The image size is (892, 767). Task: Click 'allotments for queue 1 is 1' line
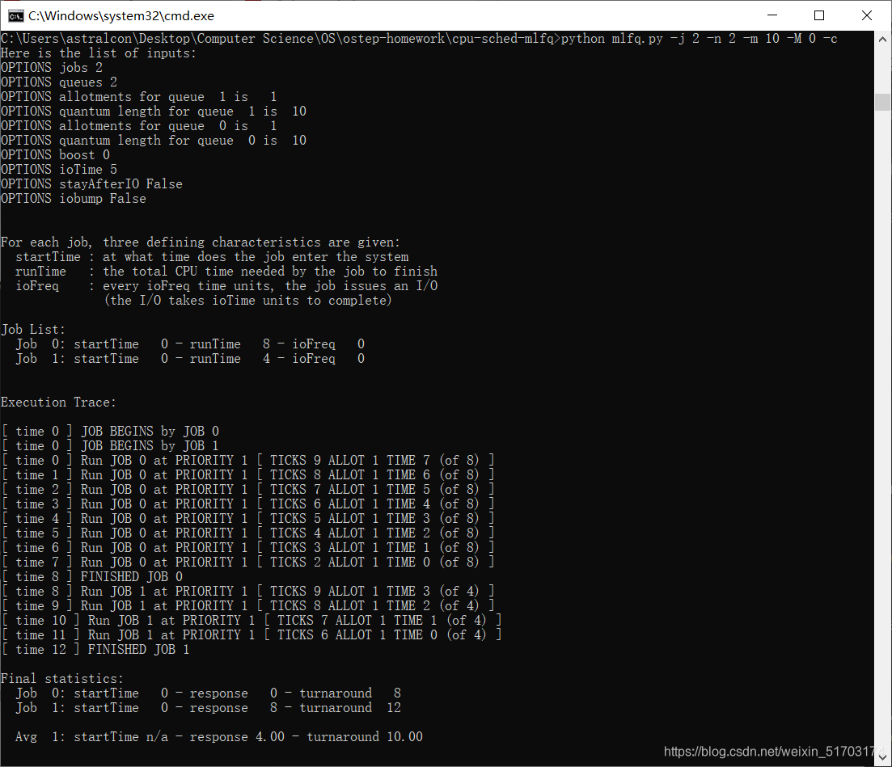tap(139, 97)
